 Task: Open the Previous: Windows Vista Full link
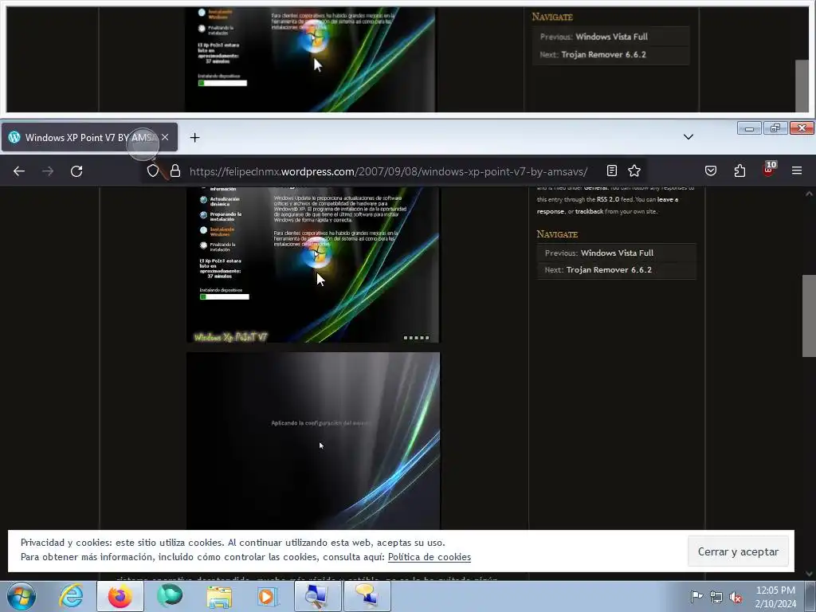(617, 253)
